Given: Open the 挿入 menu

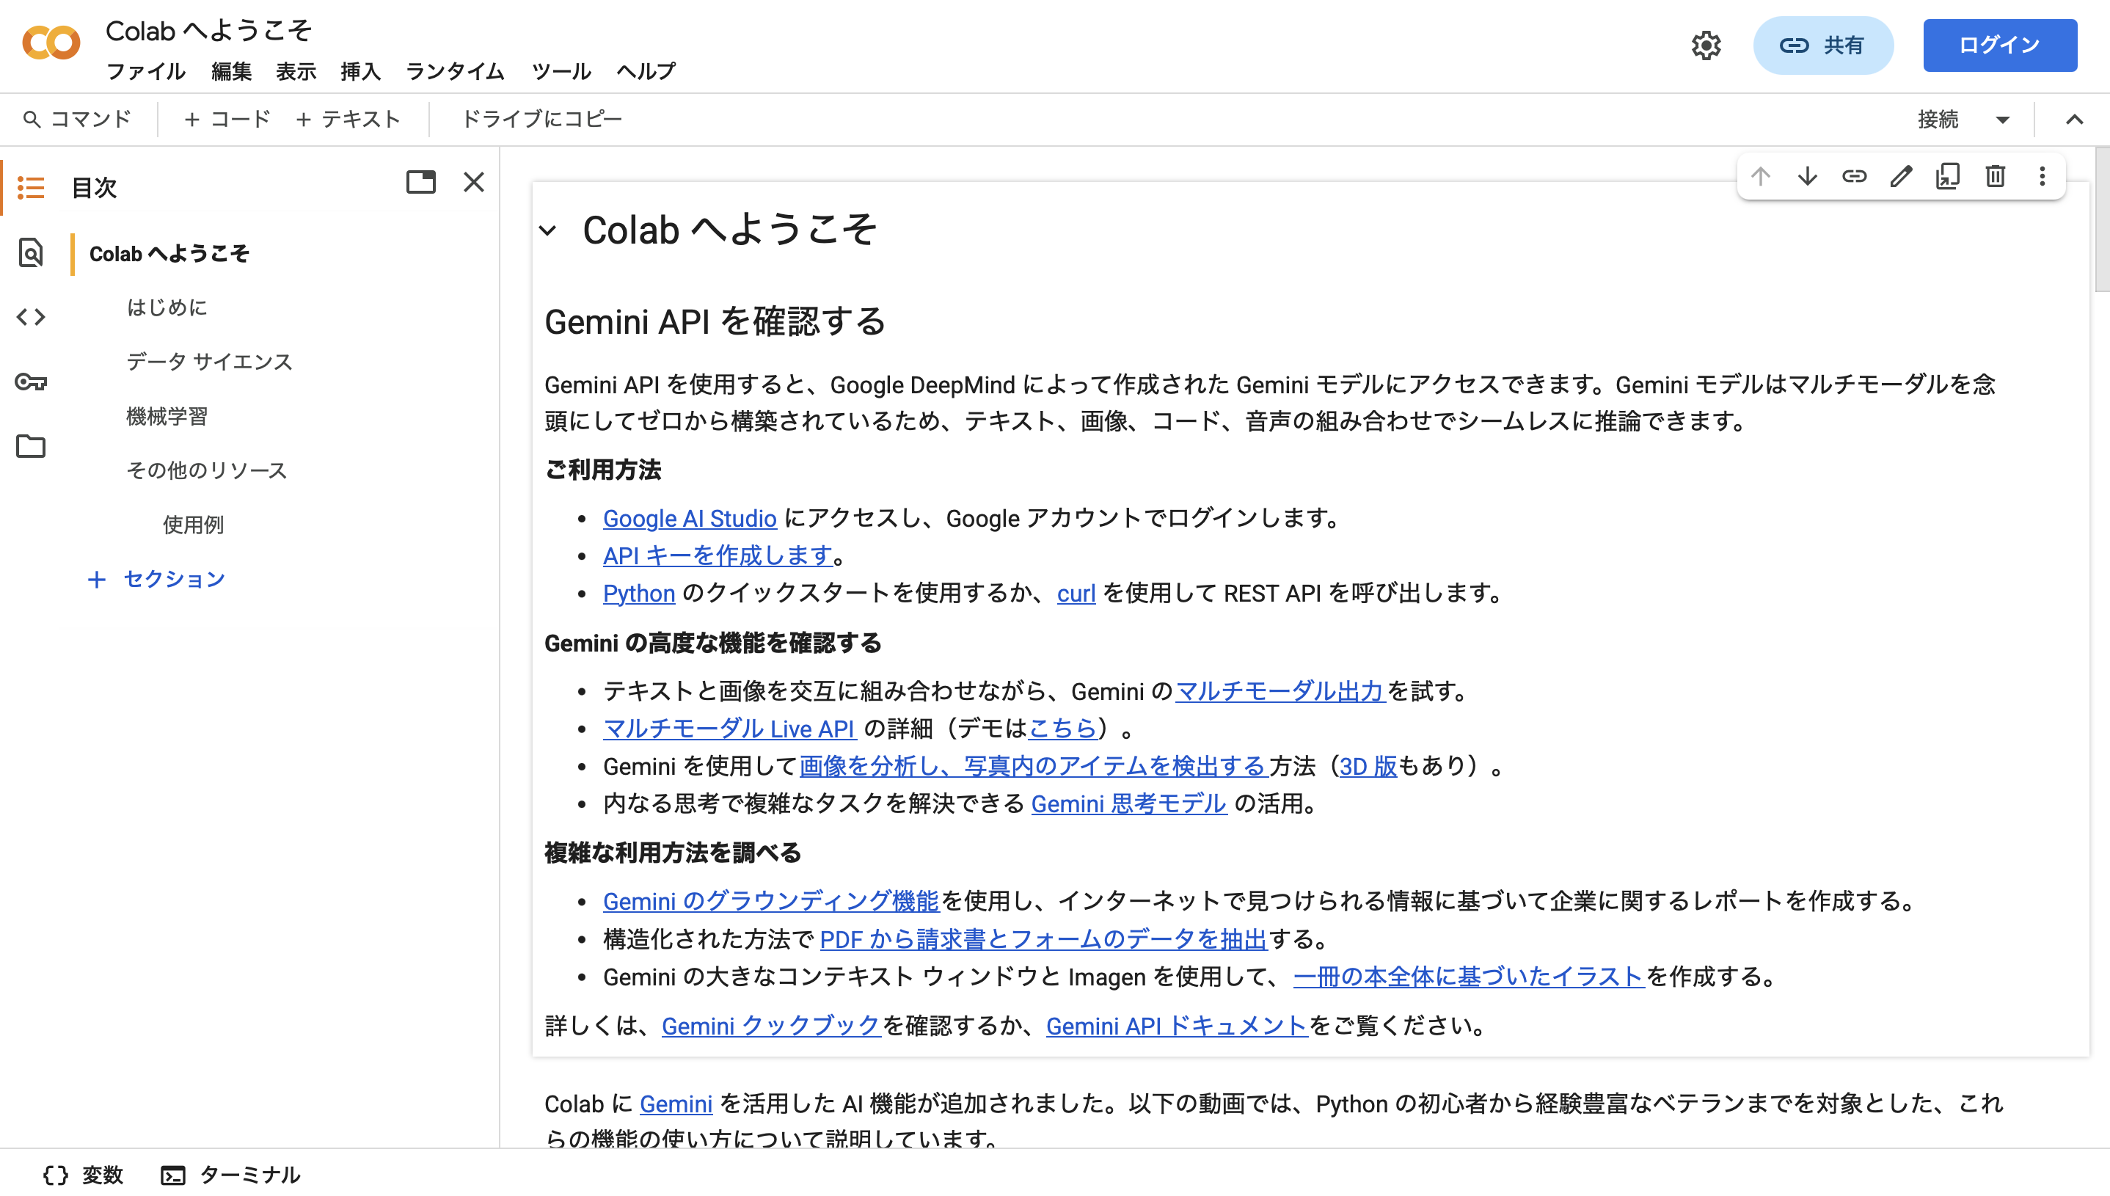Looking at the screenshot, I should 360,71.
